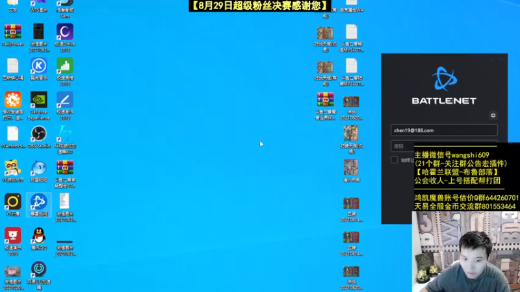Select the WinRAR archive below game accelerator
Image resolution: width=520 pixels, height=292 pixels.
pyautogui.click(x=65, y=174)
